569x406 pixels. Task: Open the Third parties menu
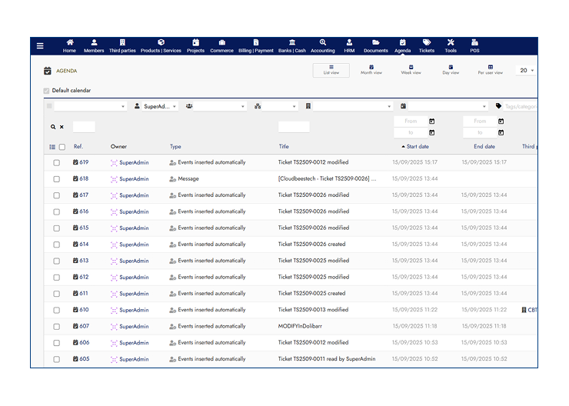(121, 46)
